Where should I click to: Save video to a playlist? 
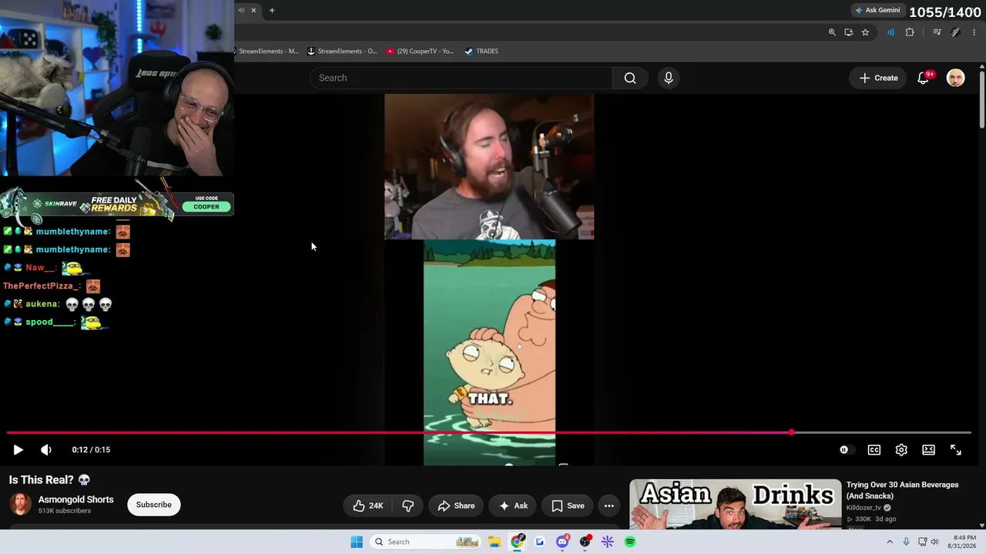pos(568,506)
